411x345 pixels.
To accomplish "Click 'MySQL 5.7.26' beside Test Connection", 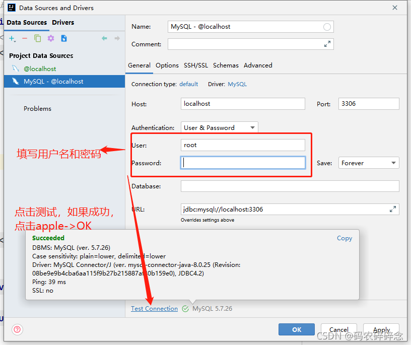I will tap(213, 309).
